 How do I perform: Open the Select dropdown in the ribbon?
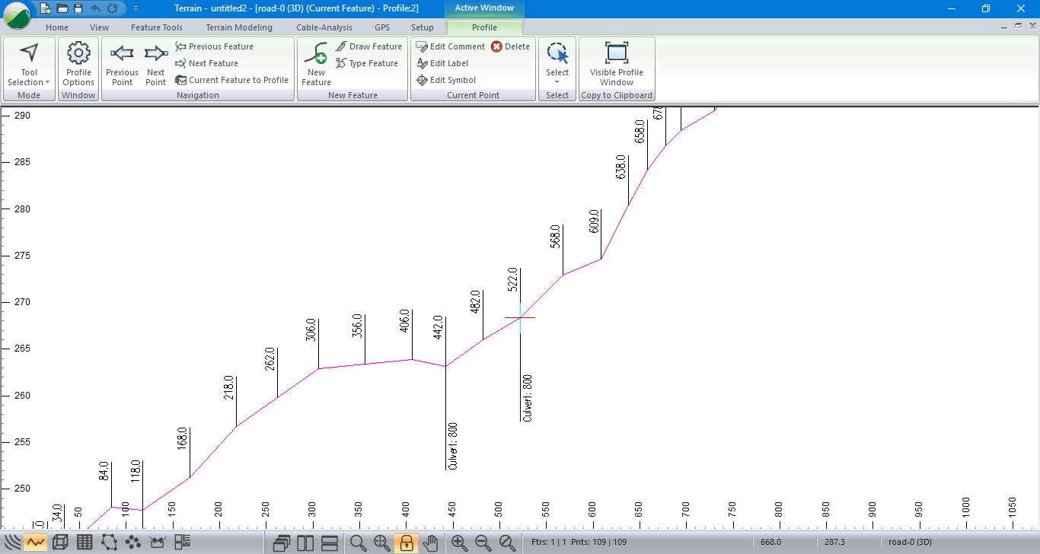click(x=557, y=64)
